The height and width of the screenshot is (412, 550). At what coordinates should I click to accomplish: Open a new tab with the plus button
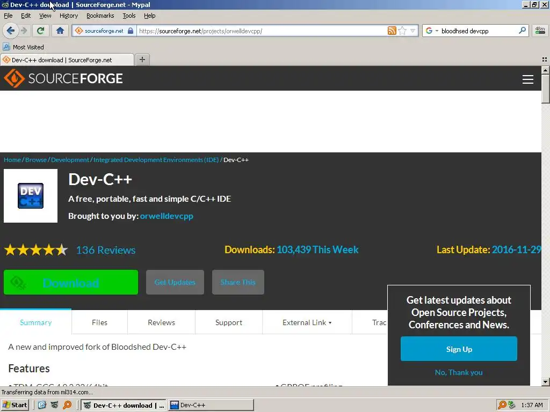[x=142, y=60]
